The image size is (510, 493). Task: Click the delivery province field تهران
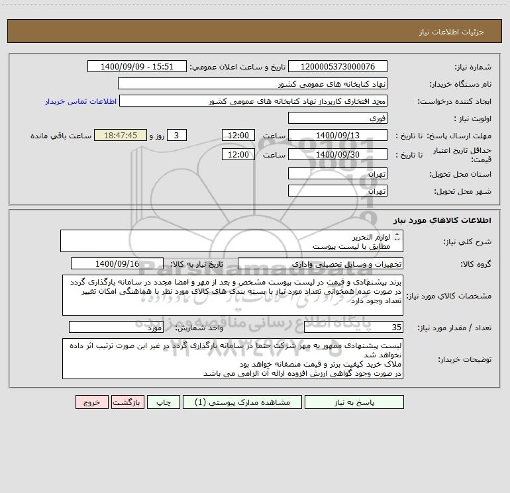coord(338,173)
